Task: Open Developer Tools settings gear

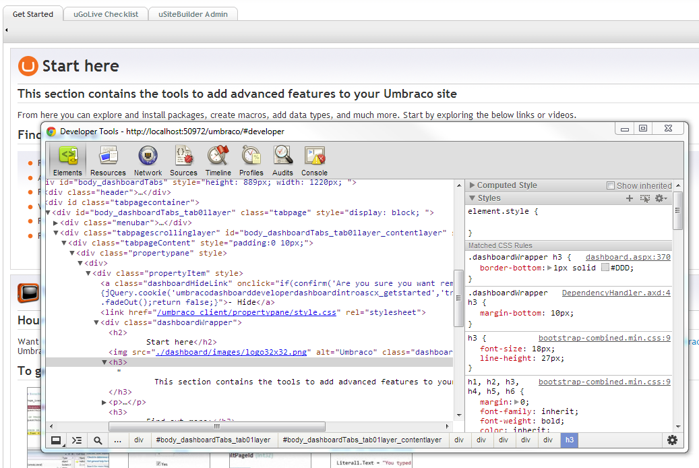Action: [672, 440]
